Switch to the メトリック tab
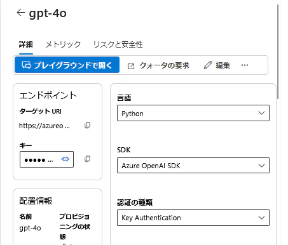 coord(63,44)
